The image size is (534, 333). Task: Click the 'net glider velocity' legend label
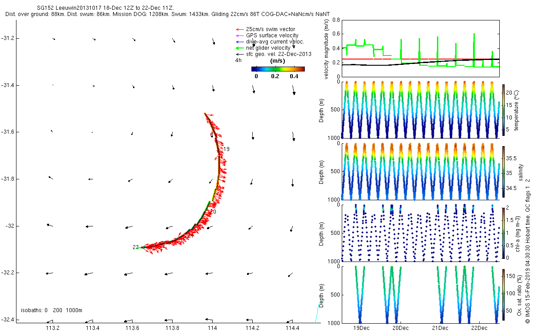(268, 48)
